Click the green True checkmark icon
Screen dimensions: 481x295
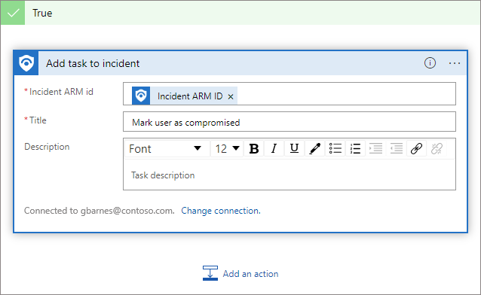pos(13,13)
